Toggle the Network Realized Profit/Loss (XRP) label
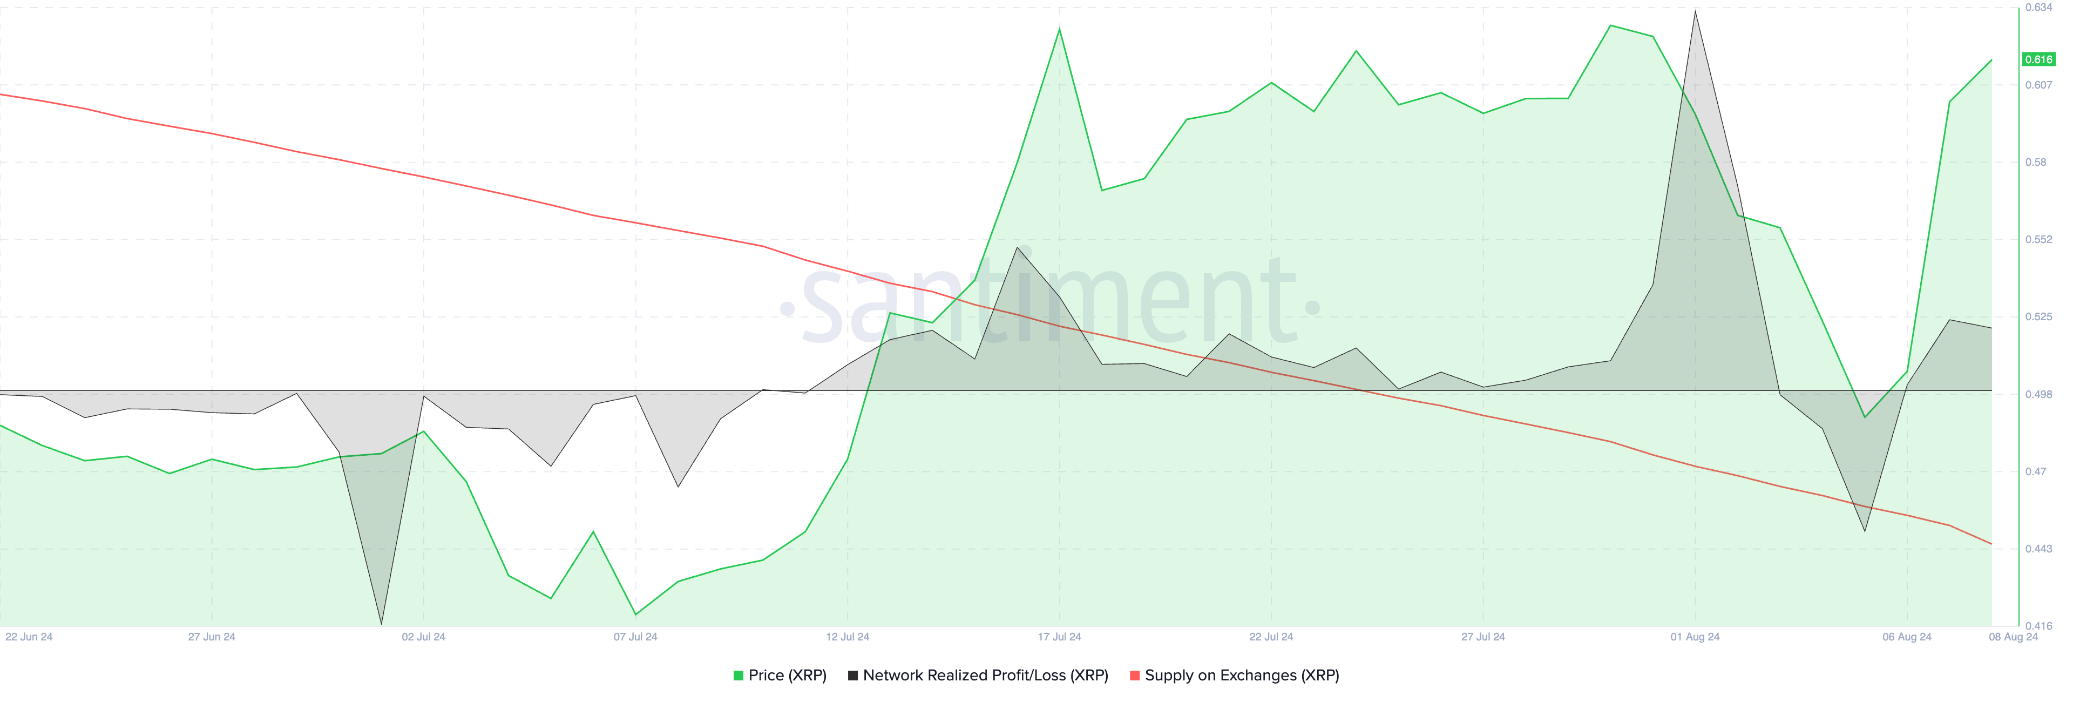Image resolution: width=2073 pixels, height=702 pixels. point(986,676)
